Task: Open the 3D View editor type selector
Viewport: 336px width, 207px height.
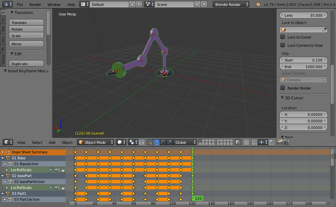Action: pos(8,142)
